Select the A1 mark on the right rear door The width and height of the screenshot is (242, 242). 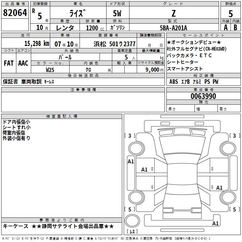coord(219,188)
